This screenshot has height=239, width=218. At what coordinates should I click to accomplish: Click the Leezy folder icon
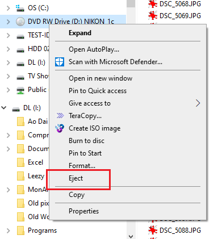click(x=20, y=176)
